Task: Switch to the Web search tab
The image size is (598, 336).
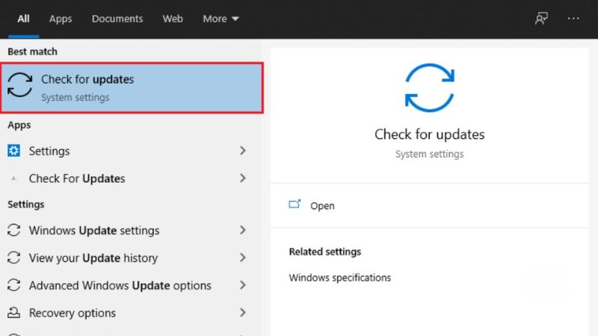Action: tap(173, 19)
